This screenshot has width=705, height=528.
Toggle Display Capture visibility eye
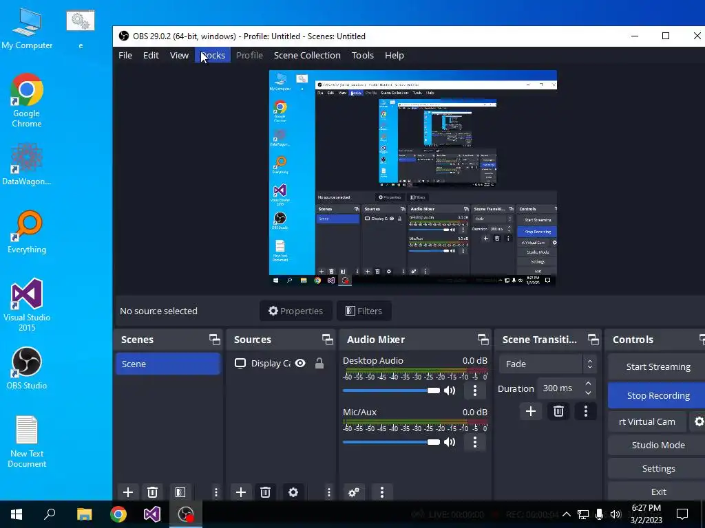[300, 363]
